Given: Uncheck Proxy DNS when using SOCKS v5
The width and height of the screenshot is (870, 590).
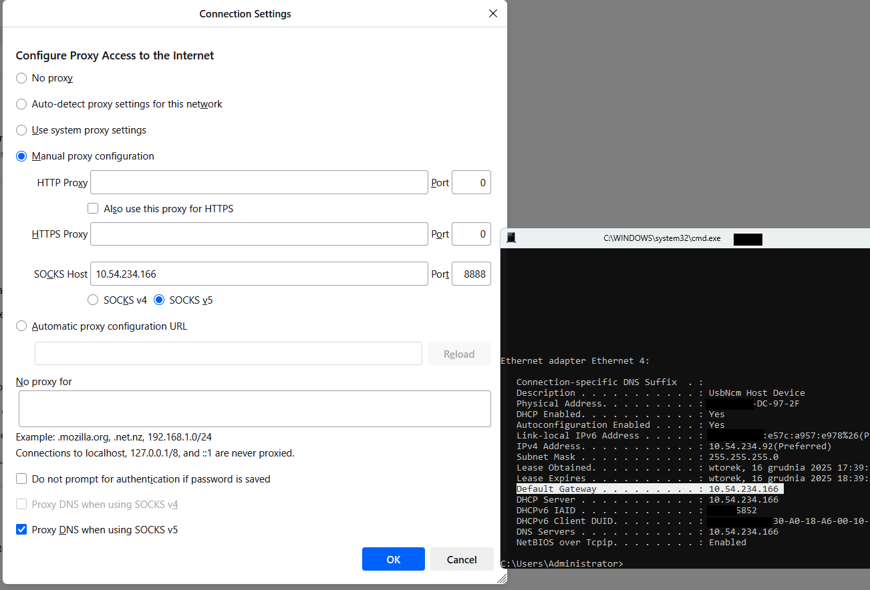Looking at the screenshot, I should click(21, 530).
